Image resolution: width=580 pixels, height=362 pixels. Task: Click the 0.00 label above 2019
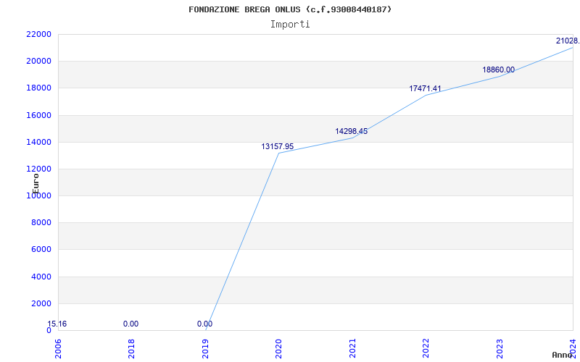point(204,324)
